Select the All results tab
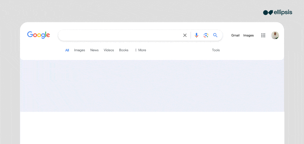Image resolution: width=304 pixels, height=144 pixels. pos(67,50)
